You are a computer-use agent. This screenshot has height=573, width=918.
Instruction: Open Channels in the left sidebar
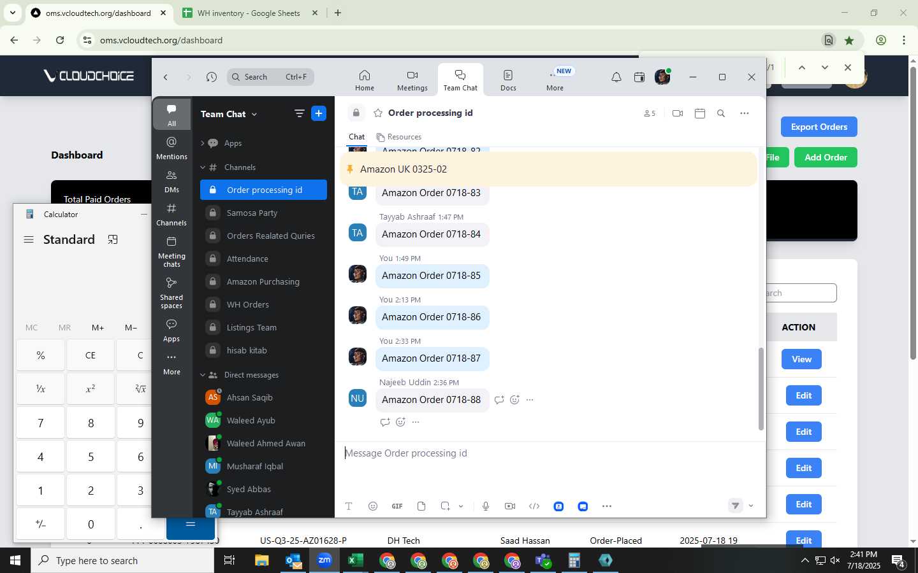[171, 214]
